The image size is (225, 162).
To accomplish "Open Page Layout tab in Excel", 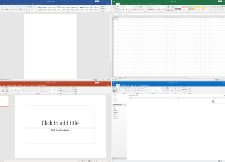I will (126, 4).
